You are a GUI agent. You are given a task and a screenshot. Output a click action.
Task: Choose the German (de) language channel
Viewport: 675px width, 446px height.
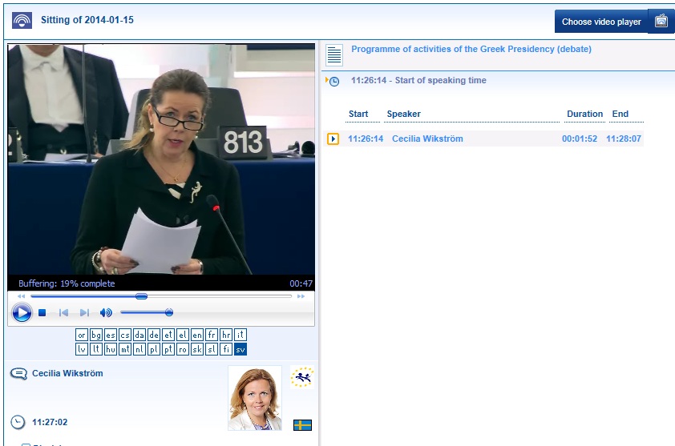pos(154,335)
